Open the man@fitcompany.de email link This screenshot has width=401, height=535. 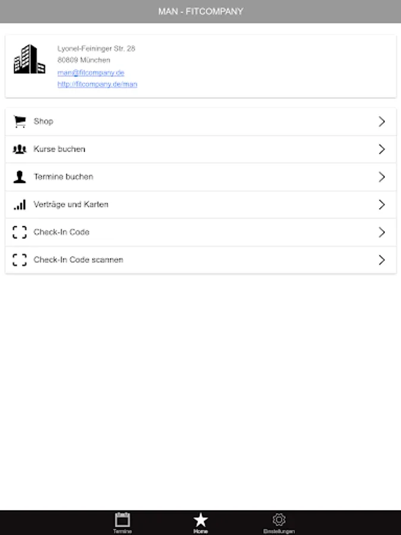pos(91,73)
